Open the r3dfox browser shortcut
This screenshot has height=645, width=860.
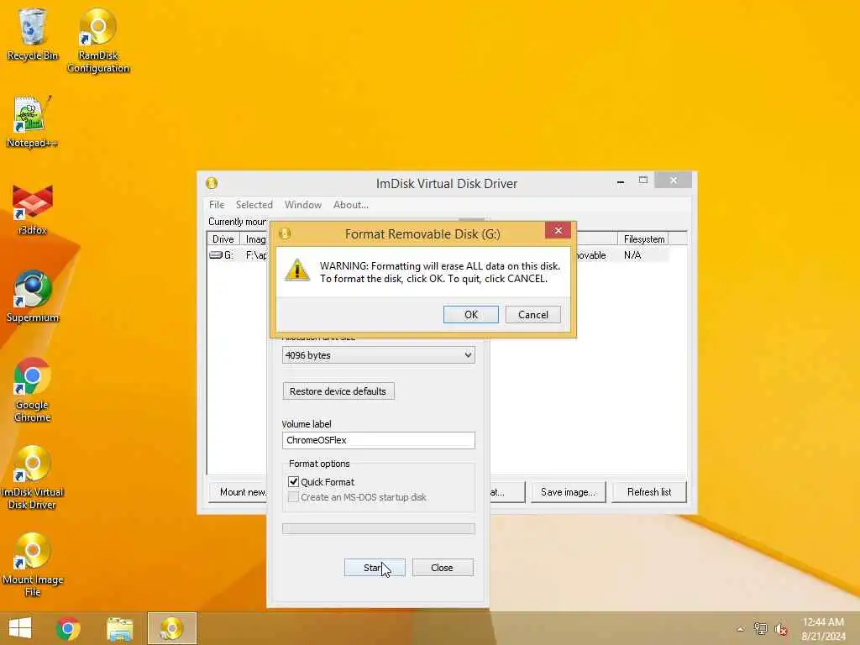(x=33, y=209)
